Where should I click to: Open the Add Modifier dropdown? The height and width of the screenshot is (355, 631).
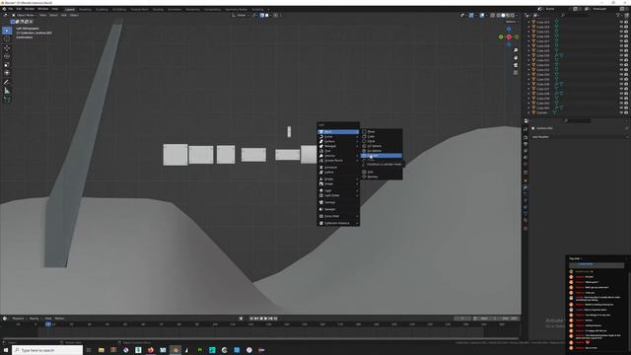579,137
